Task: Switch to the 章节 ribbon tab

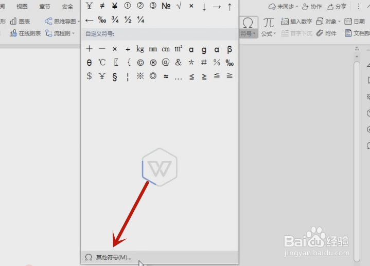Action: 45,6
